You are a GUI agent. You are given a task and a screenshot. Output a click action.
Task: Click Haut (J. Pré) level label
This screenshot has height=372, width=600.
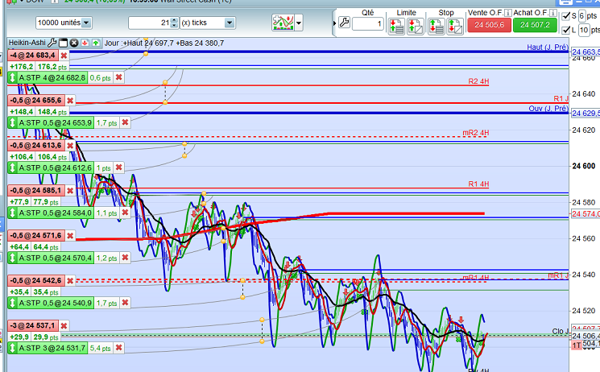[x=547, y=47]
